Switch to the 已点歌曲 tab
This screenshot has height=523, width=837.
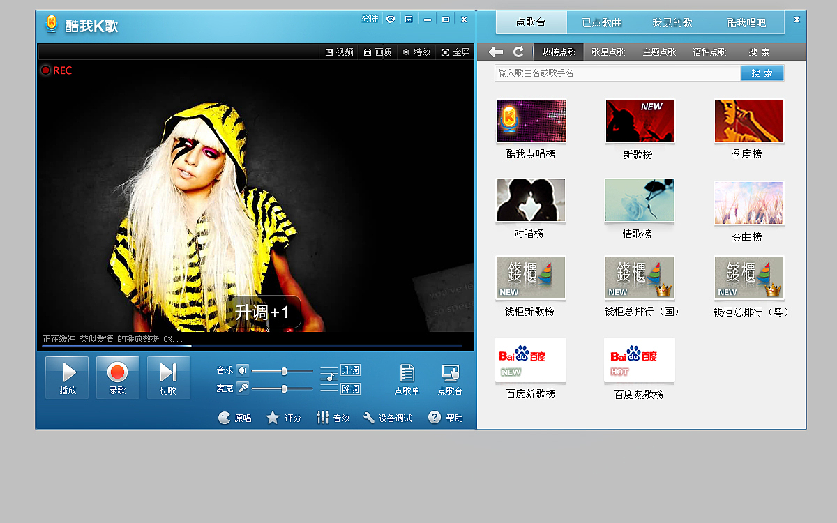[602, 22]
